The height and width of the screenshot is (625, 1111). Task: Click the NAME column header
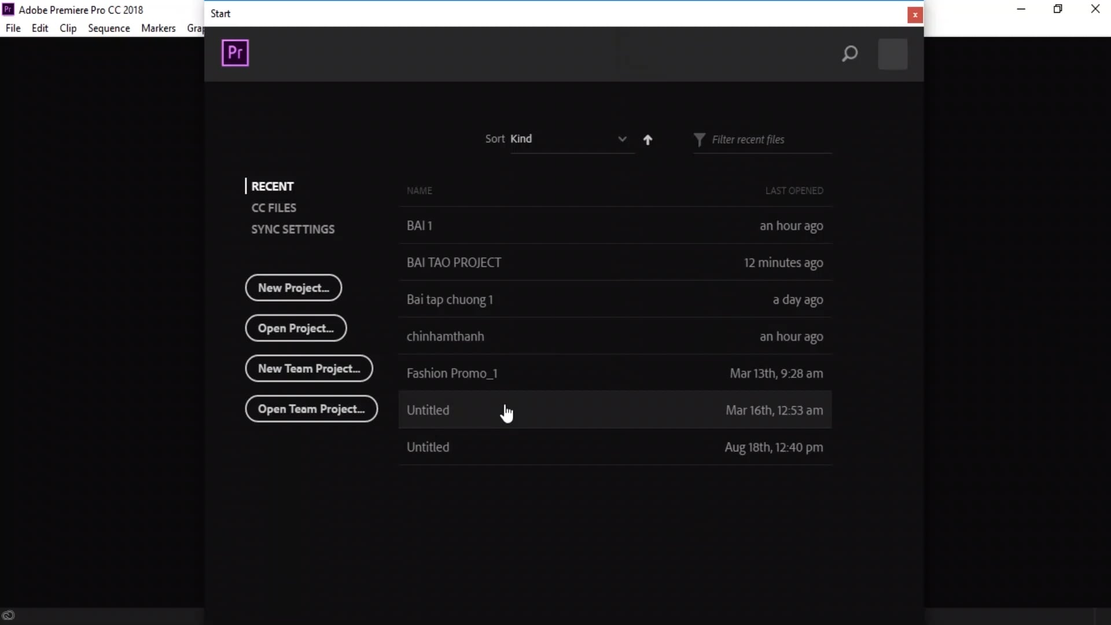coord(419,190)
